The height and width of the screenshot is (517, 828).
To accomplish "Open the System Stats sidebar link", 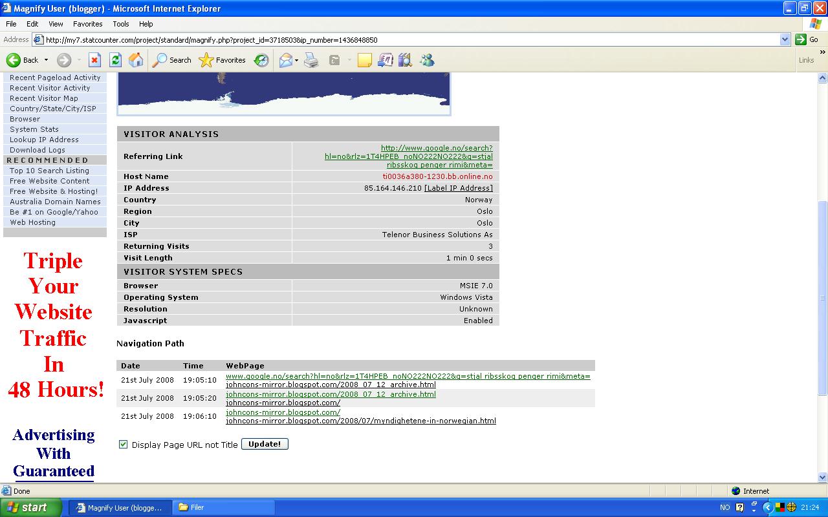I will coord(34,129).
